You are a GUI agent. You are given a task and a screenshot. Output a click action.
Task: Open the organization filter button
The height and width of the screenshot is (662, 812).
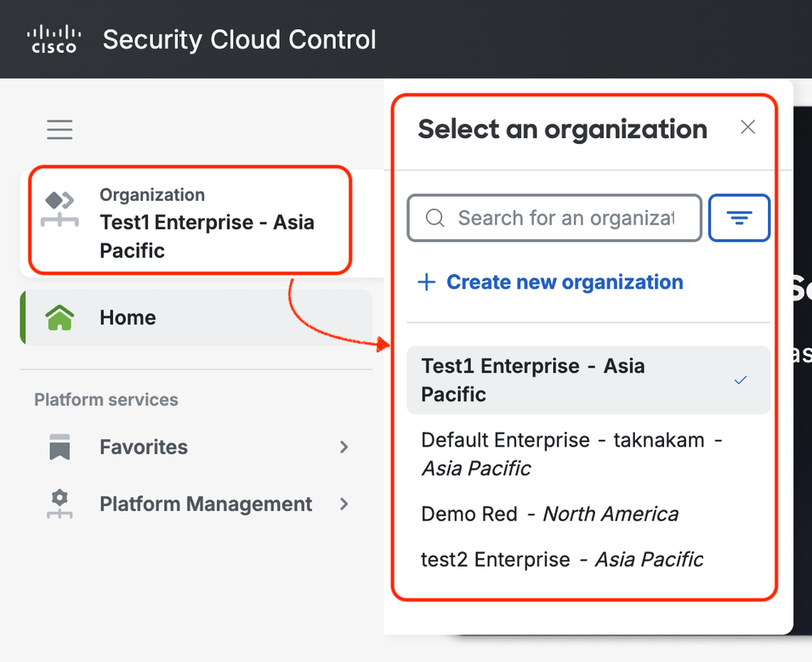pyautogui.click(x=739, y=218)
